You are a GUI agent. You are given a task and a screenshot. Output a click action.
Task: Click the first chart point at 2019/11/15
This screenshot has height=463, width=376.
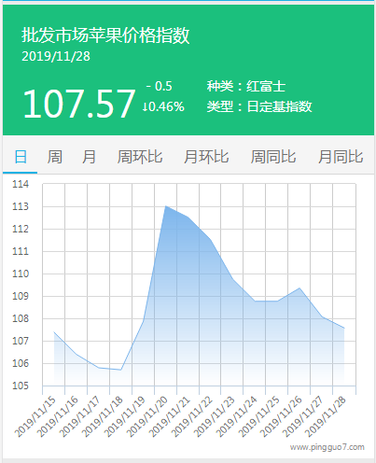click(x=54, y=332)
